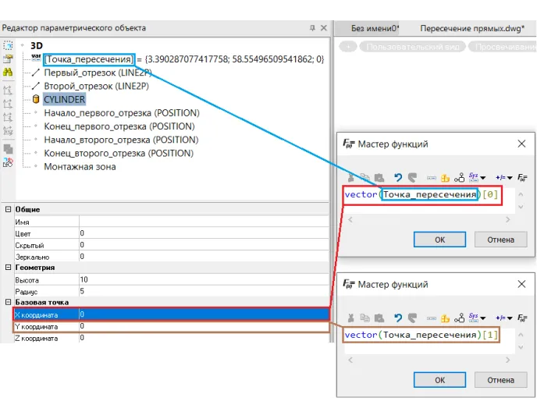The height and width of the screenshot is (419, 537).
Task: Click Отмена in the [1] function wizard
Action: pos(500,380)
